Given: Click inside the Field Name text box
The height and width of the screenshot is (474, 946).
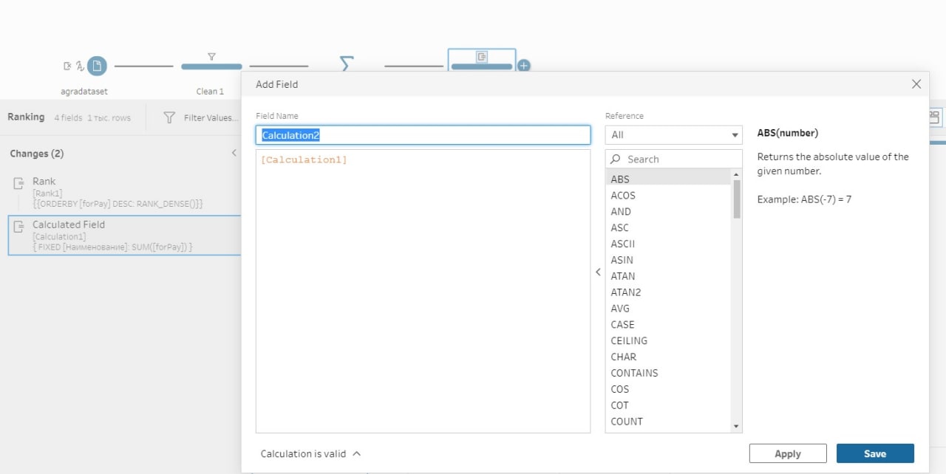Looking at the screenshot, I should click(423, 135).
